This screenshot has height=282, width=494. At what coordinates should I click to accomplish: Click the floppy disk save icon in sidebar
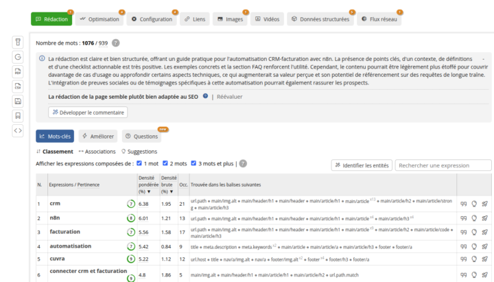(18, 101)
